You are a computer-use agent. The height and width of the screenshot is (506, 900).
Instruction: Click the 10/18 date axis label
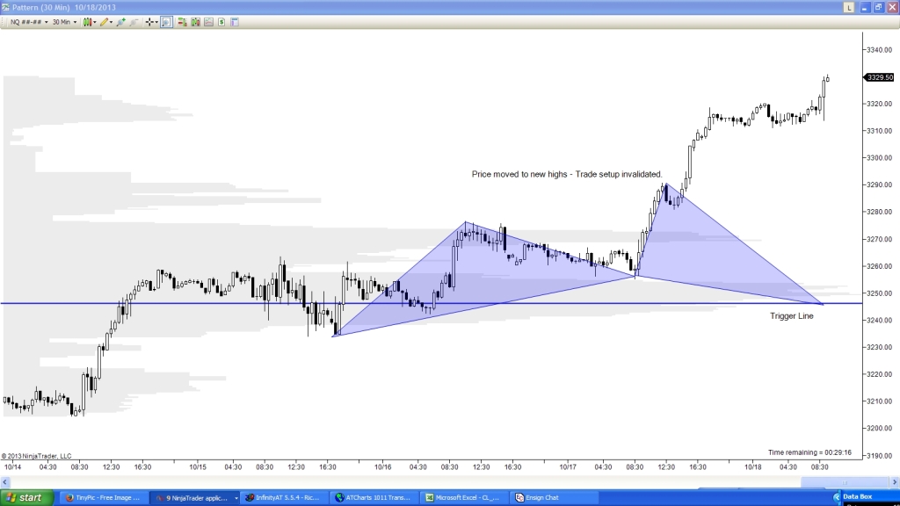click(752, 467)
